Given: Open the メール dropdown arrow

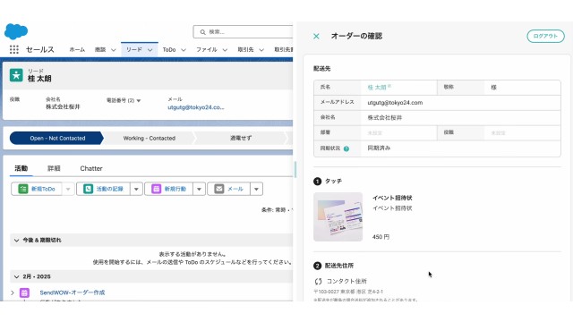Looking at the screenshot, I should pyautogui.click(x=257, y=189).
